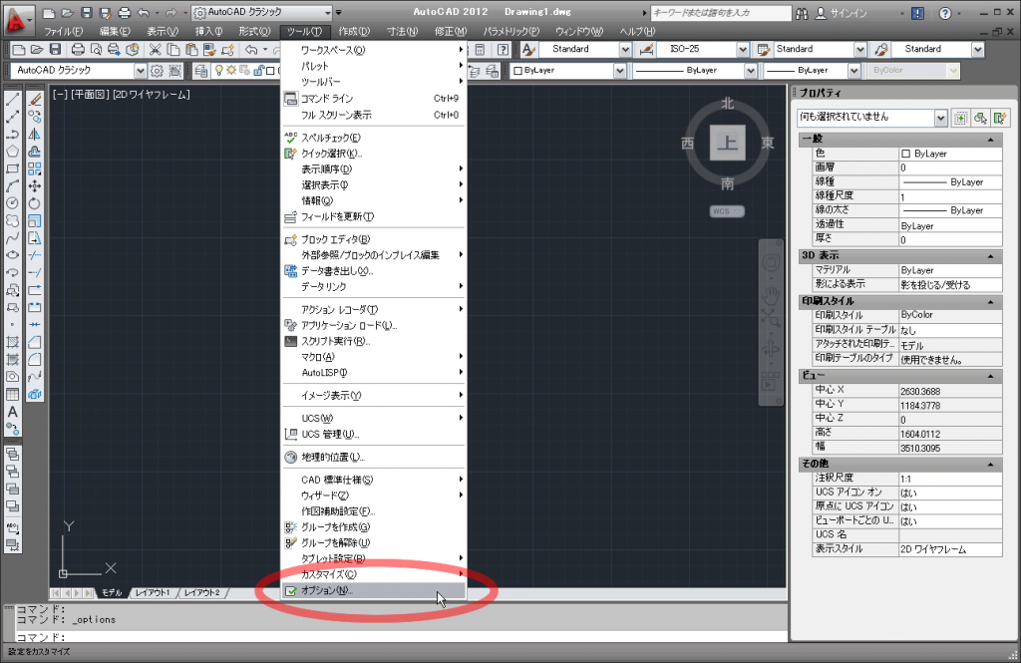
Task: Toggle layer lock padlock icon
Action: tap(258, 71)
